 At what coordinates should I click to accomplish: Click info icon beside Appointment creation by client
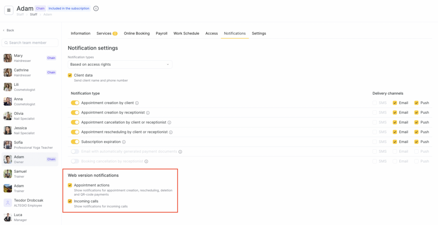pyautogui.click(x=137, y=103)
